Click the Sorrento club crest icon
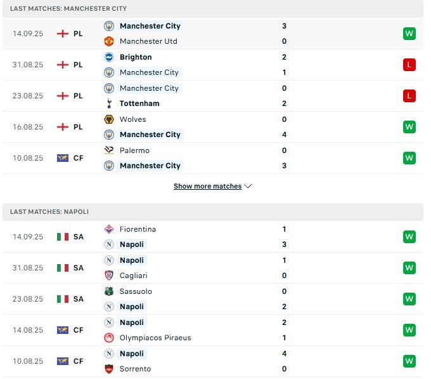 [108, 369]
